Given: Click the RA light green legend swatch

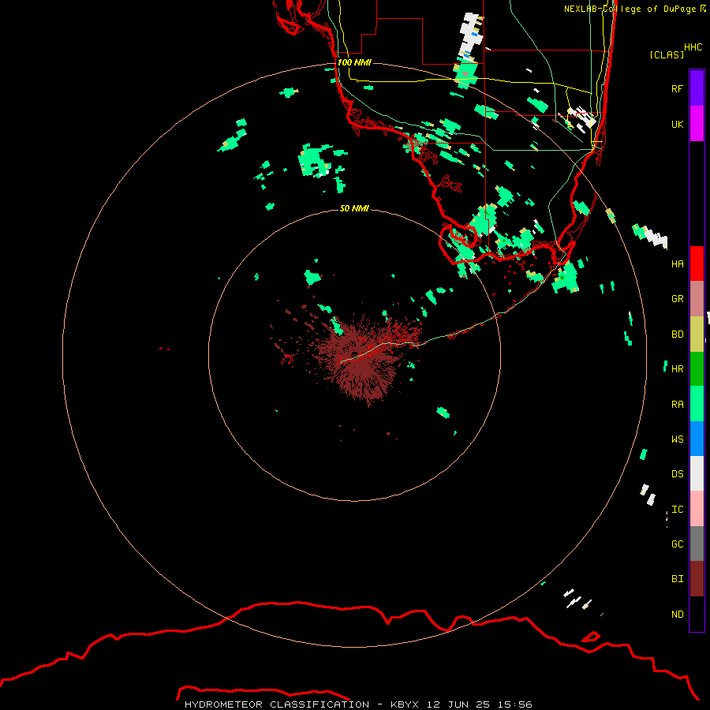Looking at the screenshot, I should (x=697, y=404).
